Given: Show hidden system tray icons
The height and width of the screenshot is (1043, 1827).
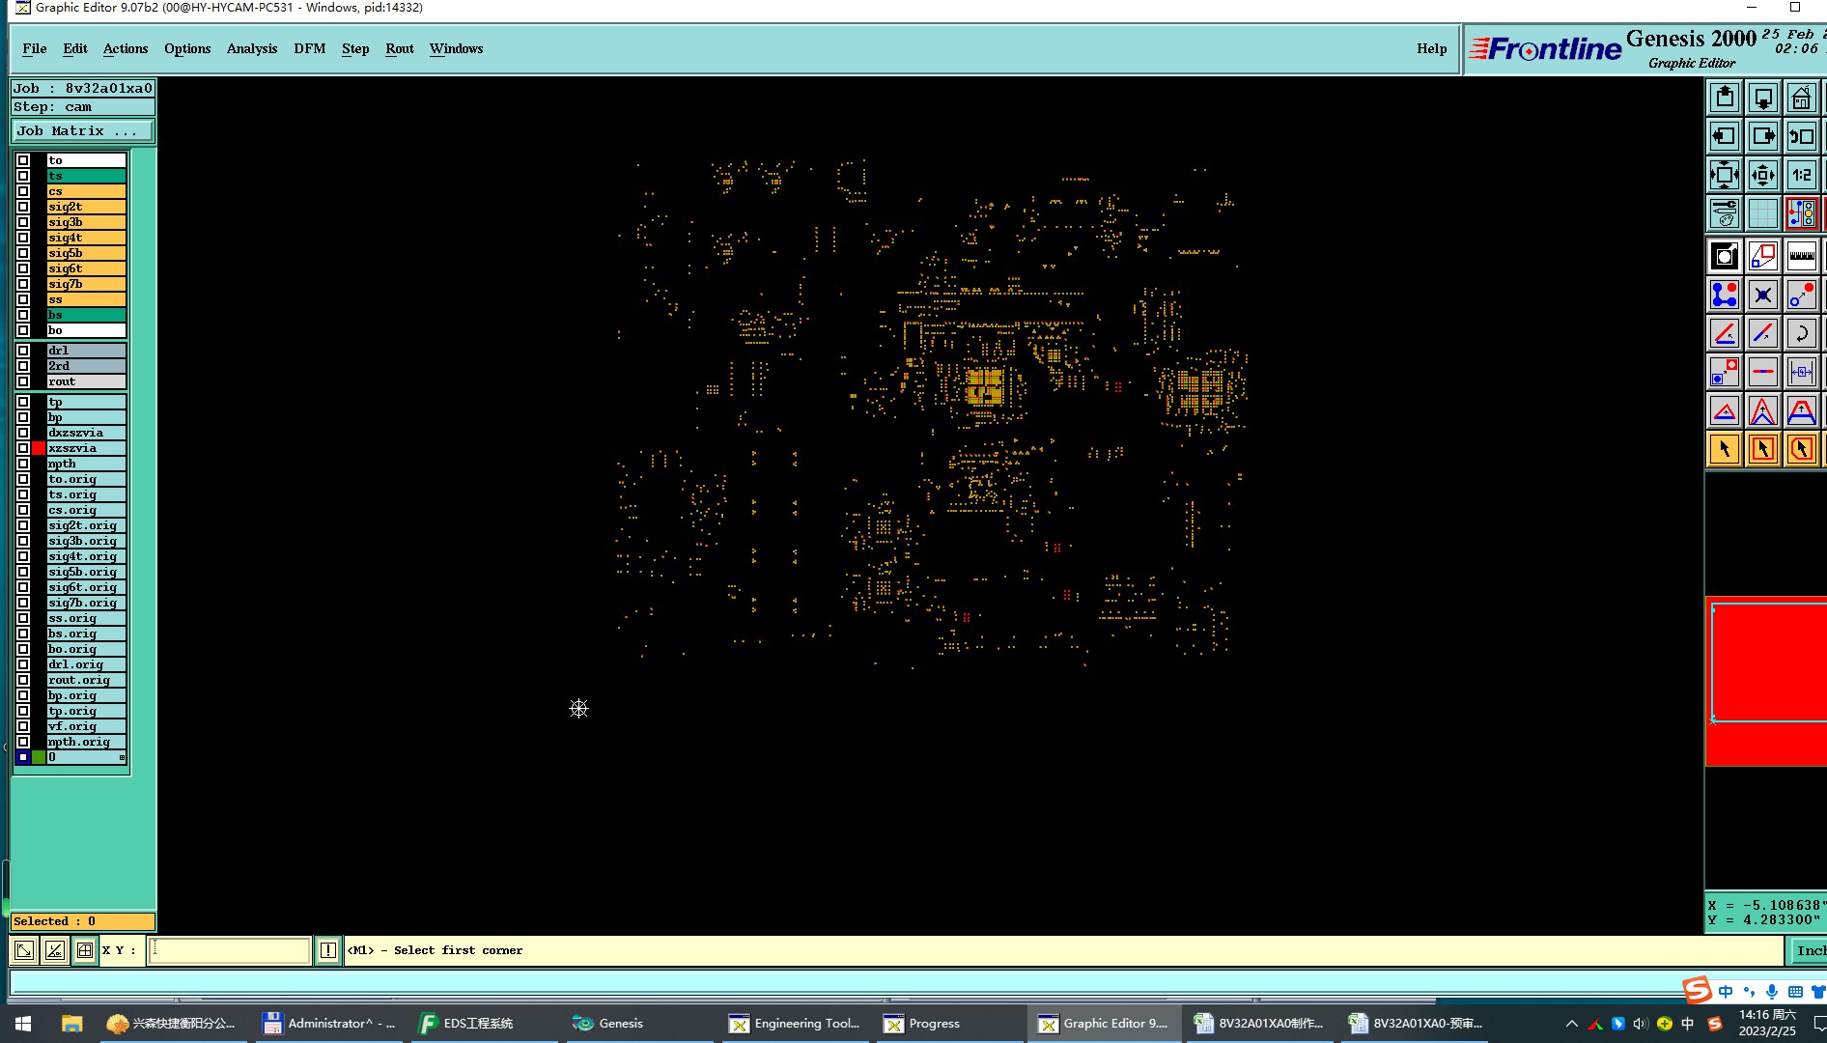Looking at the screenshot, I should click(1572, 1024).
